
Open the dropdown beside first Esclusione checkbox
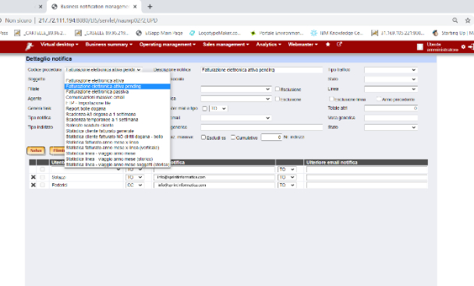pyautogui.click(x=235, y=89)
